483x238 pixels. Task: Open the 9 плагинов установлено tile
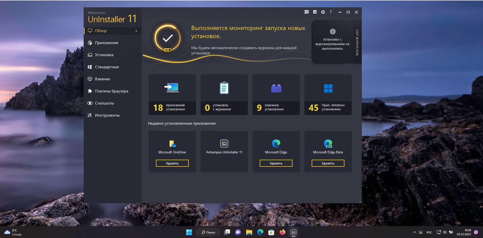click(x=276, y=95)
